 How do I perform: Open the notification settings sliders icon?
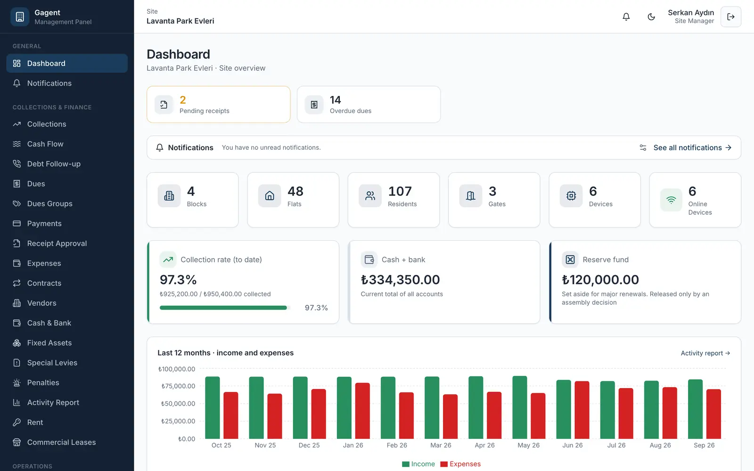tap(643, 147)
